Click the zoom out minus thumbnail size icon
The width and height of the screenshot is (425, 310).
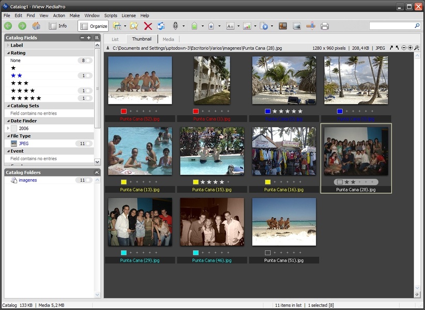[x=404, y=48]
